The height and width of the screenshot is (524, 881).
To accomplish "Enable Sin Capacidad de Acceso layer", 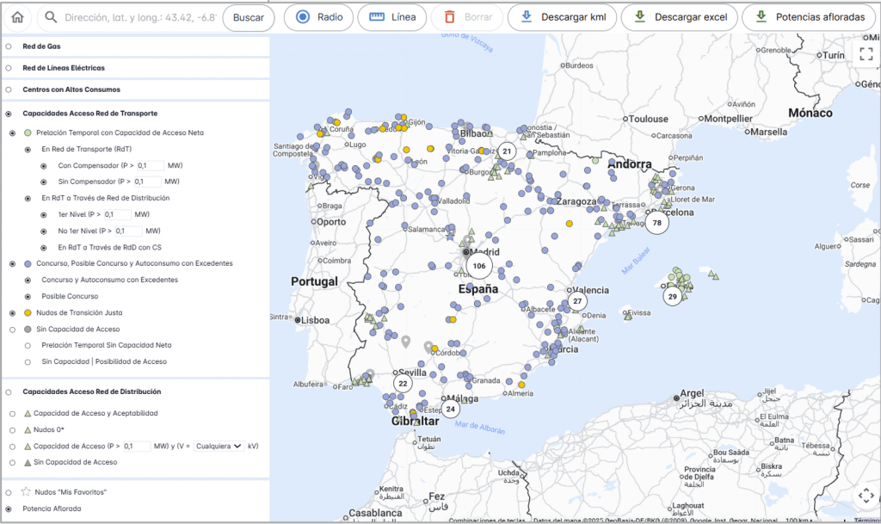I will pos(12,330).
